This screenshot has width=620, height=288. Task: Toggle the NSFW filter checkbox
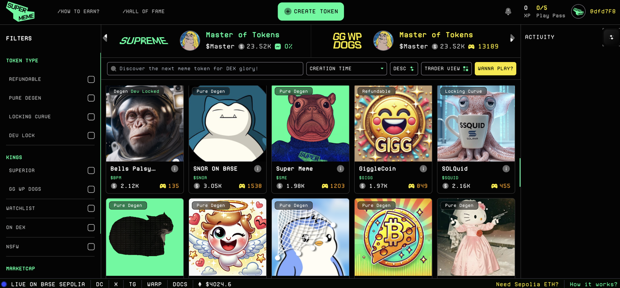click(91, 246)
